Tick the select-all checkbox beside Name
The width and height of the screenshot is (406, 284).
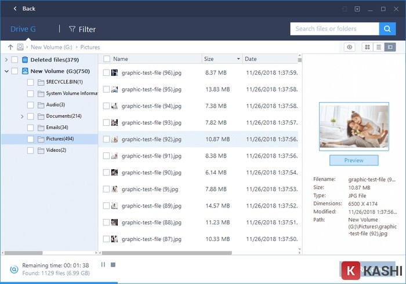(106, 59)
